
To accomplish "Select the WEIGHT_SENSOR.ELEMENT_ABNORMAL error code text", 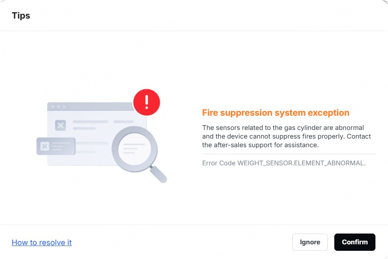I will coord(301,163).
